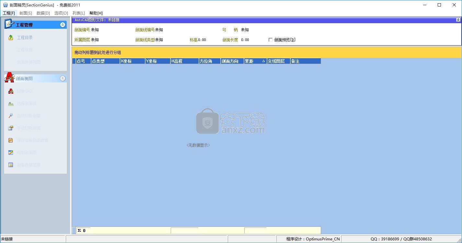The height and width of the screenshot is (243, 462).
Task: Click the 绘制剖面图 sidebar link
Action: pyautogui.click(x=27, y=153)
